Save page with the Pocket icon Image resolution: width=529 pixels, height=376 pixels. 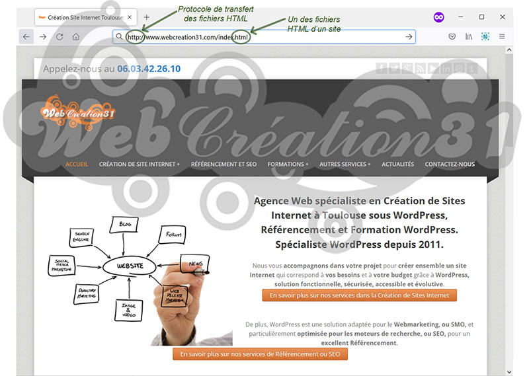pos(452,36)
